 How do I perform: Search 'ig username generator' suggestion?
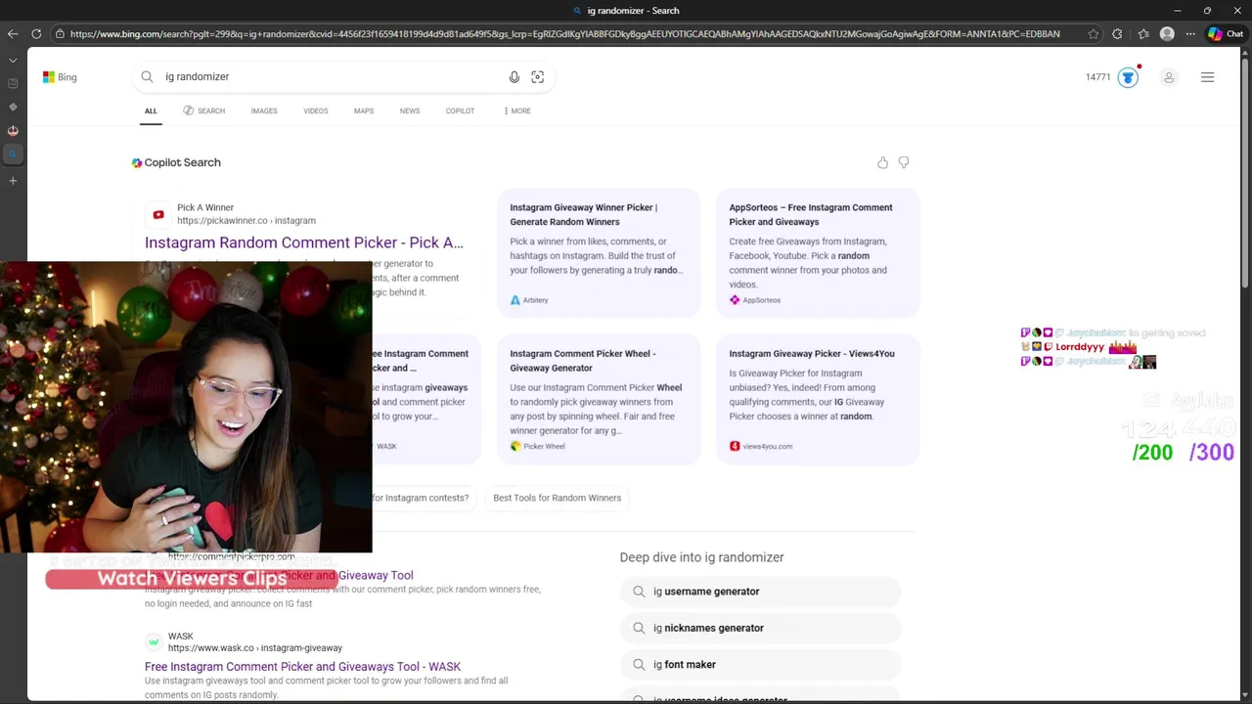tap(760, 592)
